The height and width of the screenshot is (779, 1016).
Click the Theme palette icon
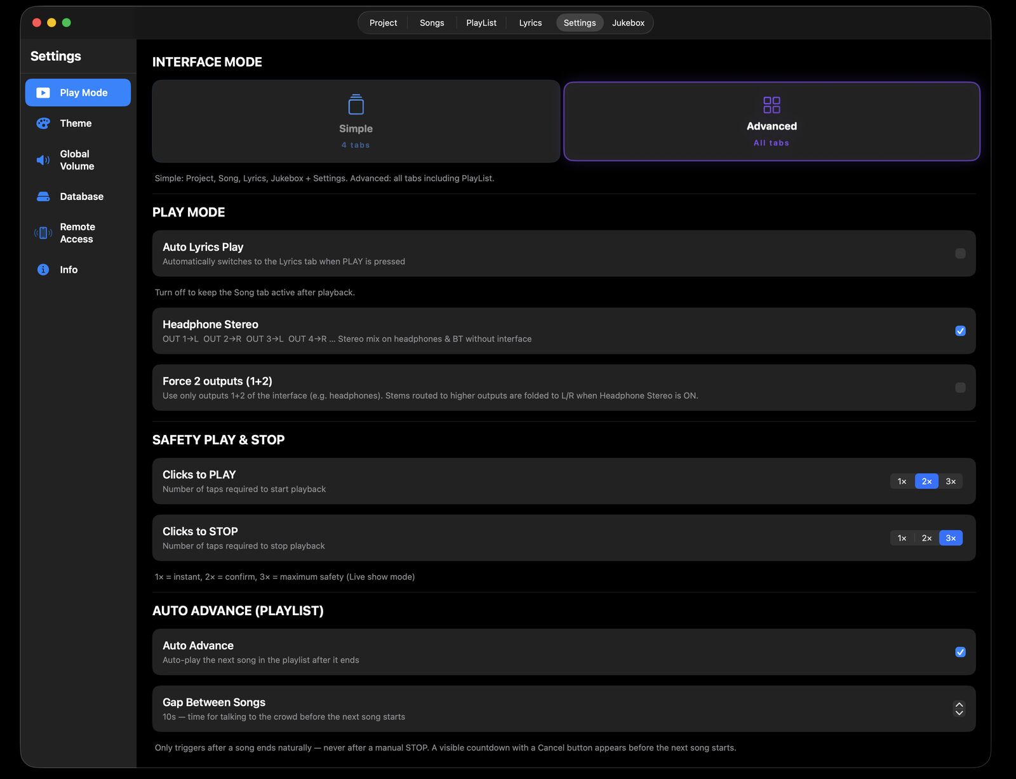[43, 123]
